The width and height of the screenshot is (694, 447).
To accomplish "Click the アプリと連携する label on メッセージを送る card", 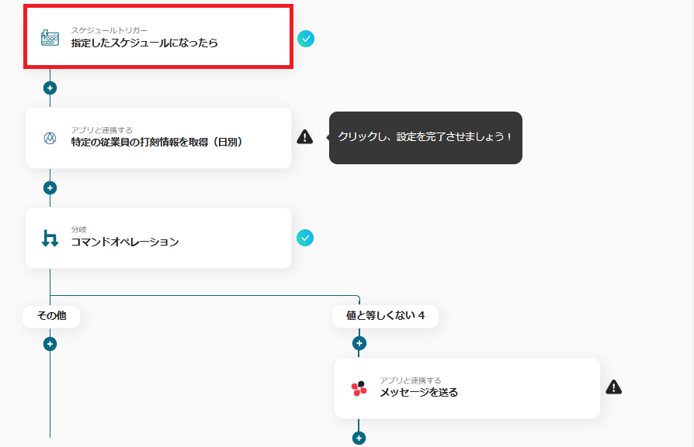I will (411, 380).
